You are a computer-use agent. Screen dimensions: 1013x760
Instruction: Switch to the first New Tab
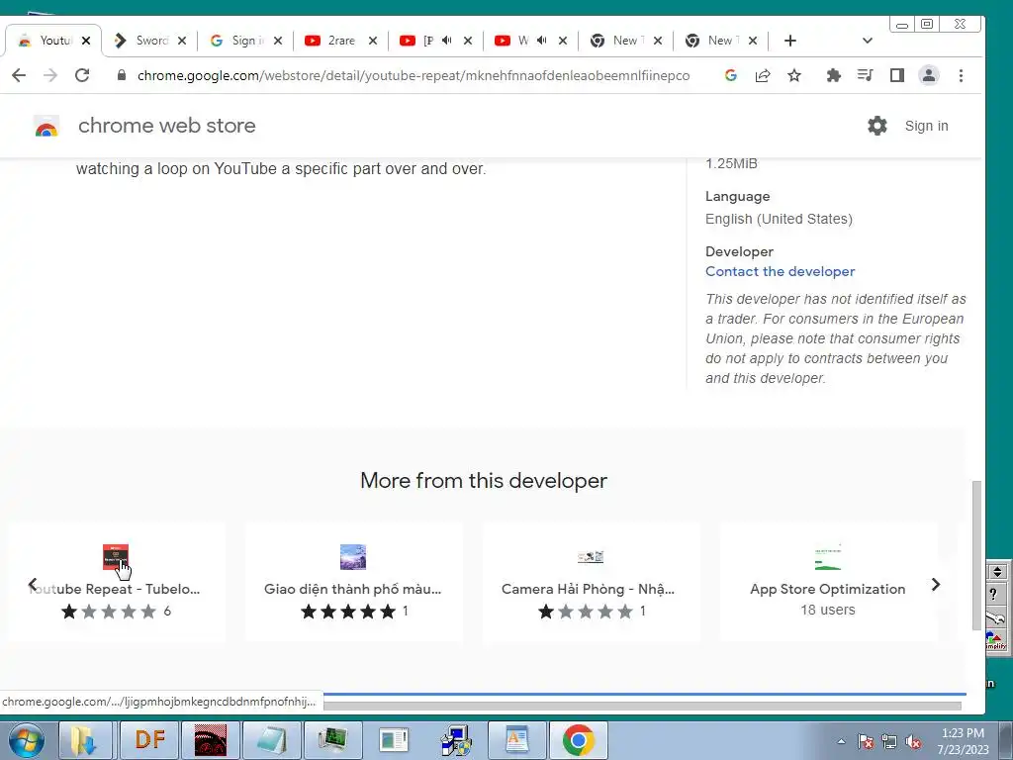(x=624, y=40)
